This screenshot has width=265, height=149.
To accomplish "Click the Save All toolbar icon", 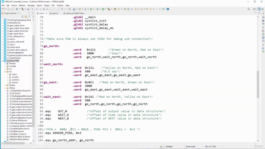I will pyautogui.click(x=12, y=9).
